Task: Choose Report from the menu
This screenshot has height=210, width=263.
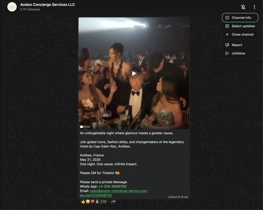Action: coord(240,45)
